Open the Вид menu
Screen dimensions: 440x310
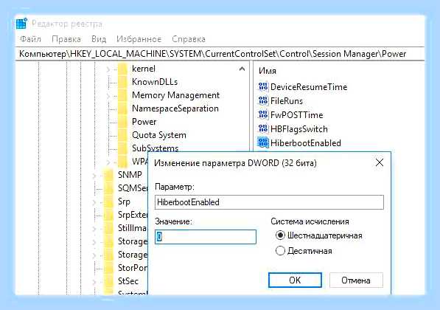[x=99, y=39]
